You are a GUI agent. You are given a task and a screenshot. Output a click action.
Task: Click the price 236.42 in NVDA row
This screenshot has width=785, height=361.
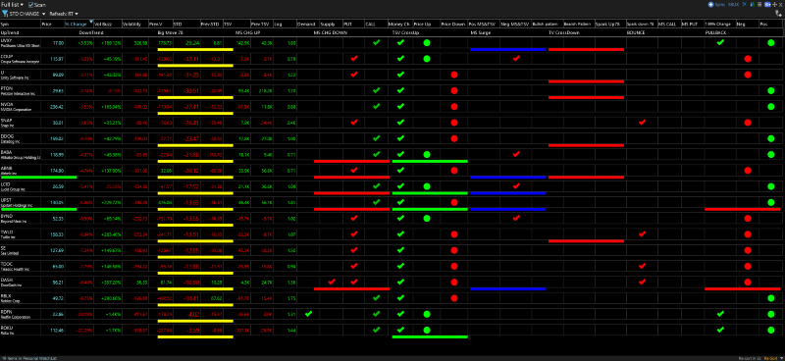click(x=57, y=107)
